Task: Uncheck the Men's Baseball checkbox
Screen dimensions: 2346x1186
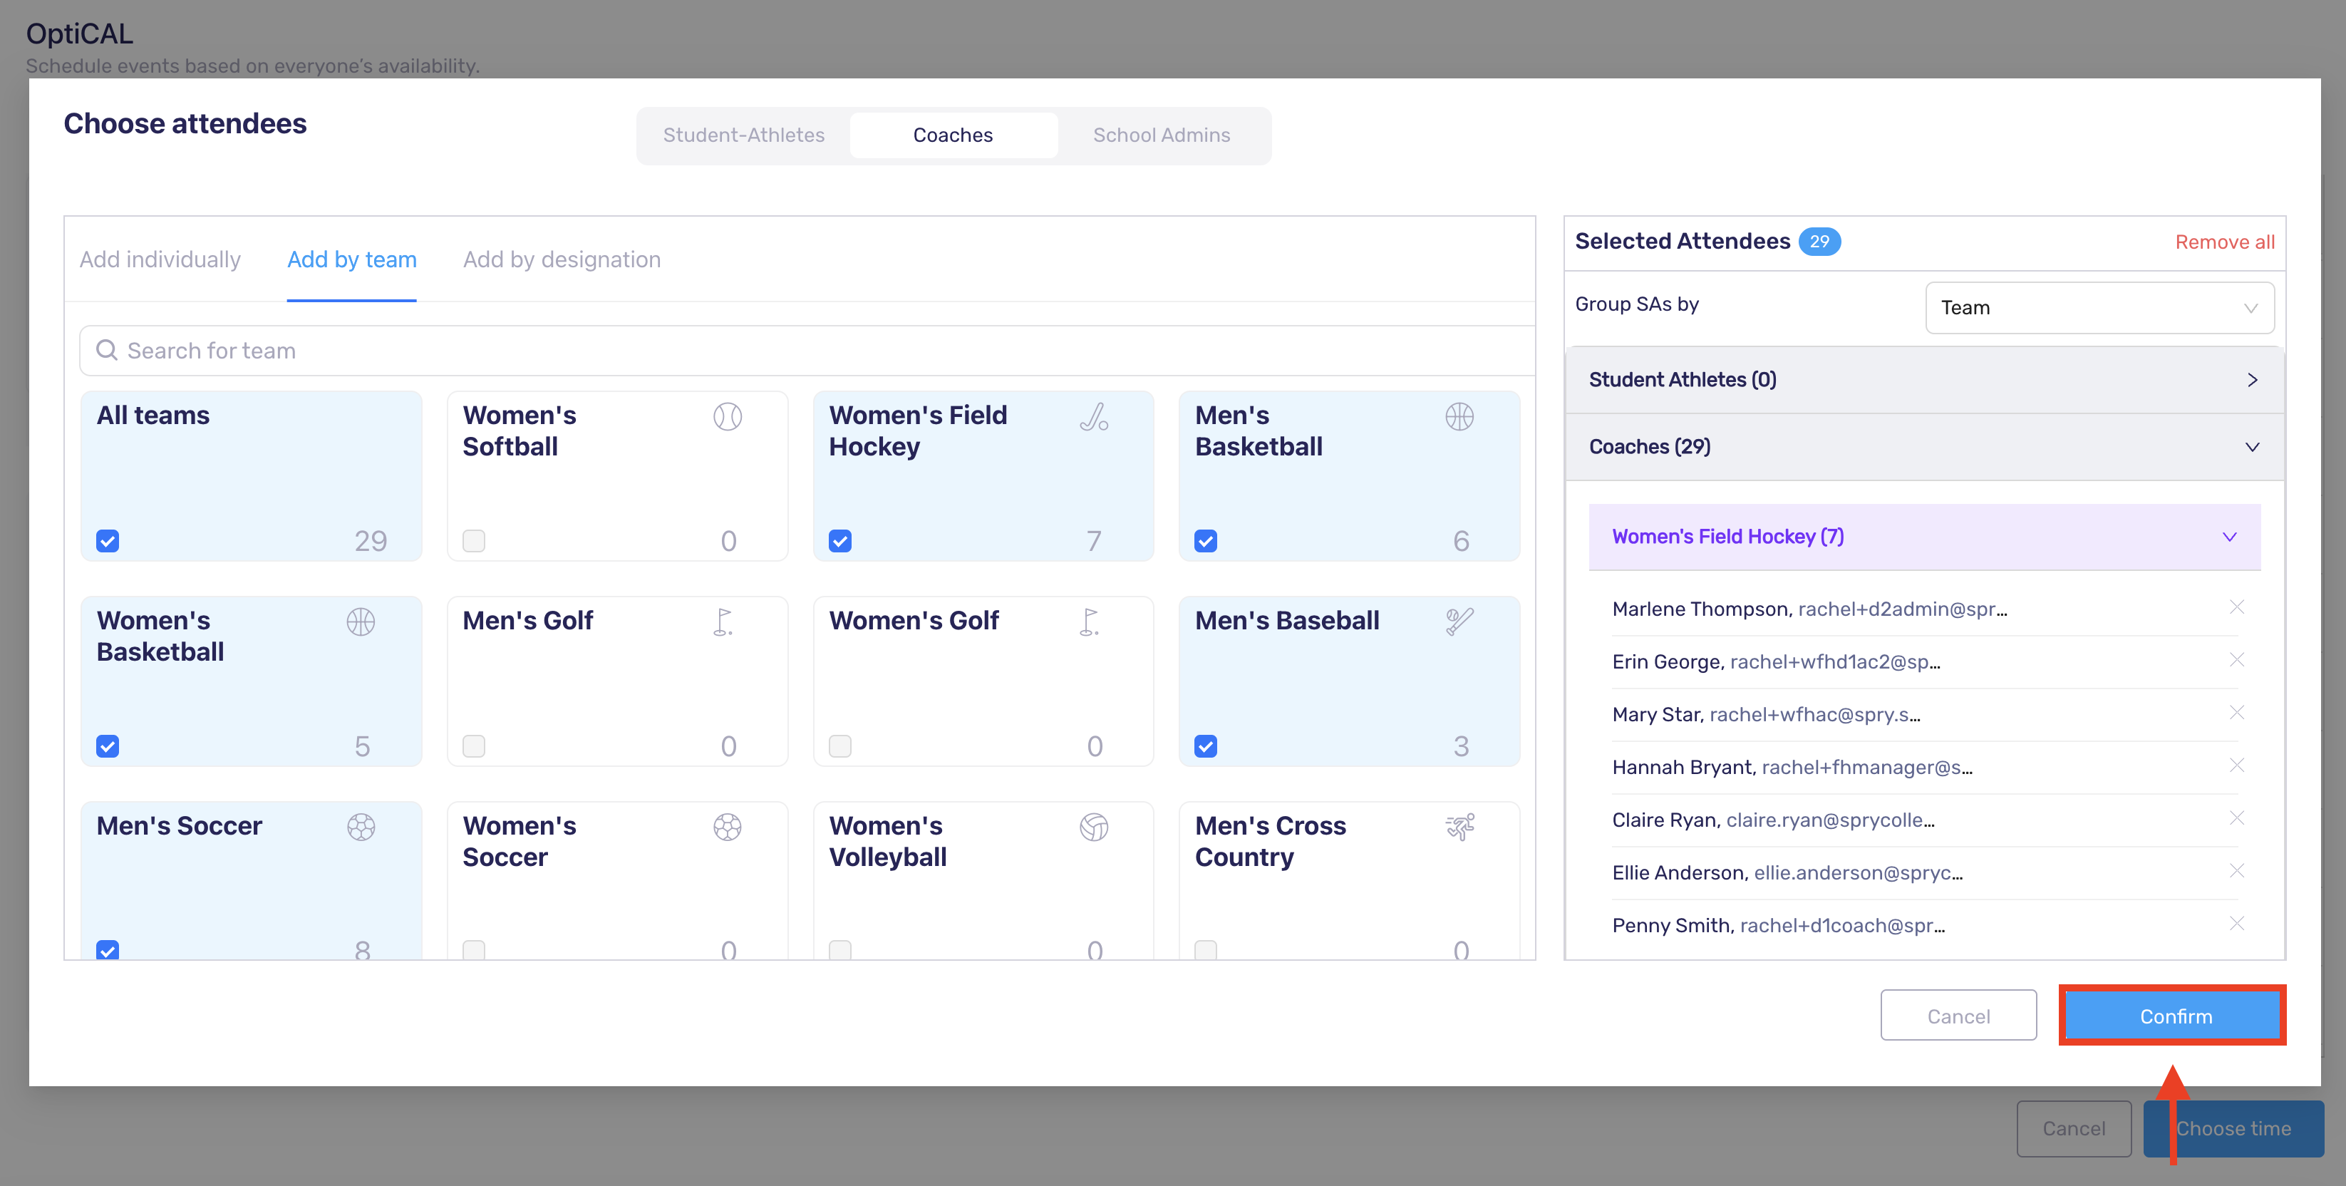Action: [x=1206, y=746]
